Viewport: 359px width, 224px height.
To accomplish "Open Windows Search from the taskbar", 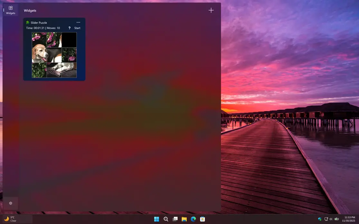I will [x=166, y=219].
